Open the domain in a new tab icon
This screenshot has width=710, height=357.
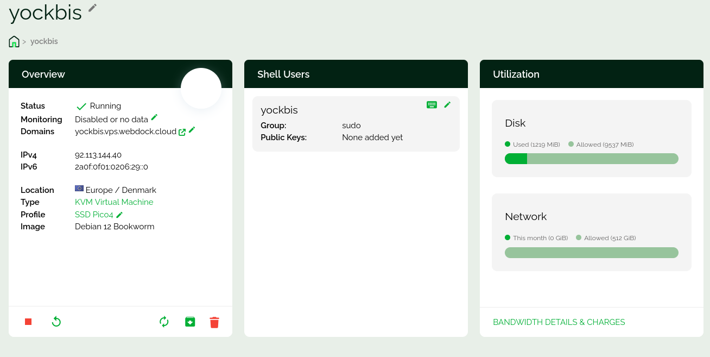tap(182, 132)
